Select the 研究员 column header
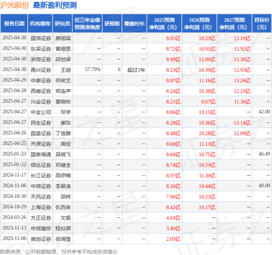Viewport: 272px width, 255px height. [x=63, y=24]
